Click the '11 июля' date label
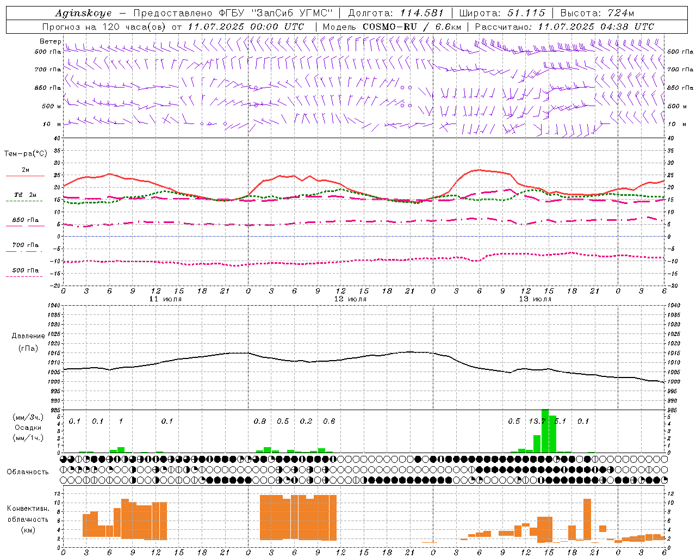Image resolution: width=696 pixels, height=557 pixels. 165,299
